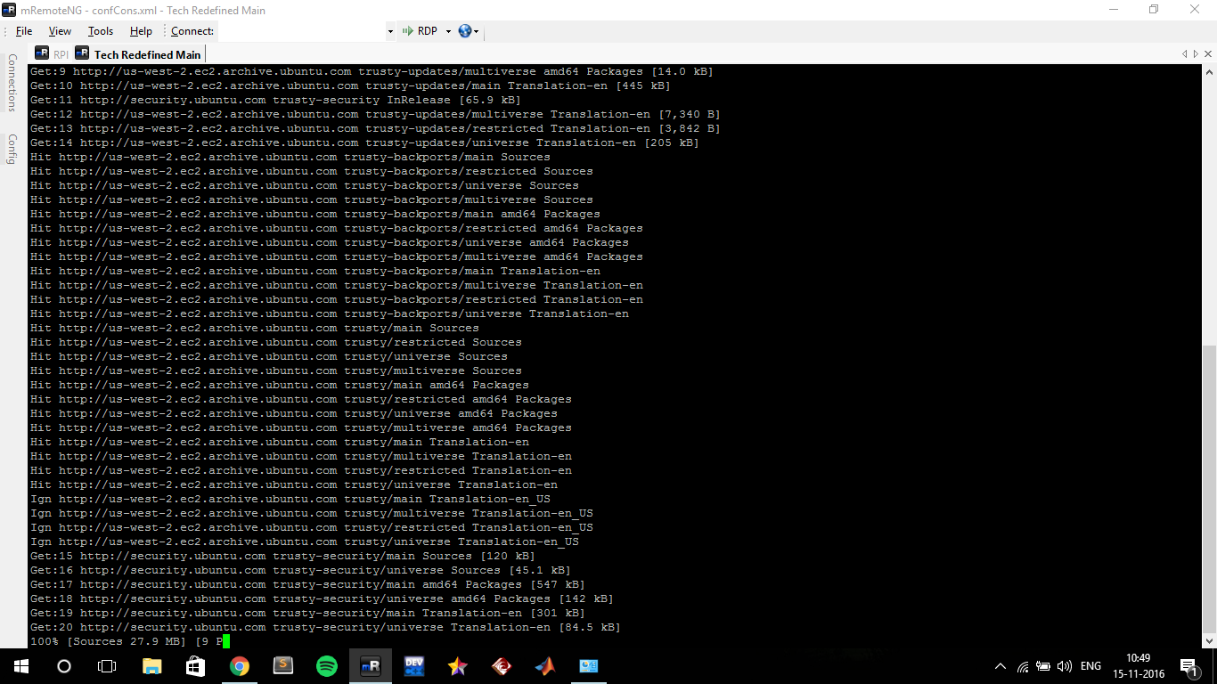Open the Action Center notification icon
Screen dimensions: 1217x684
(x=1188, y=666)
